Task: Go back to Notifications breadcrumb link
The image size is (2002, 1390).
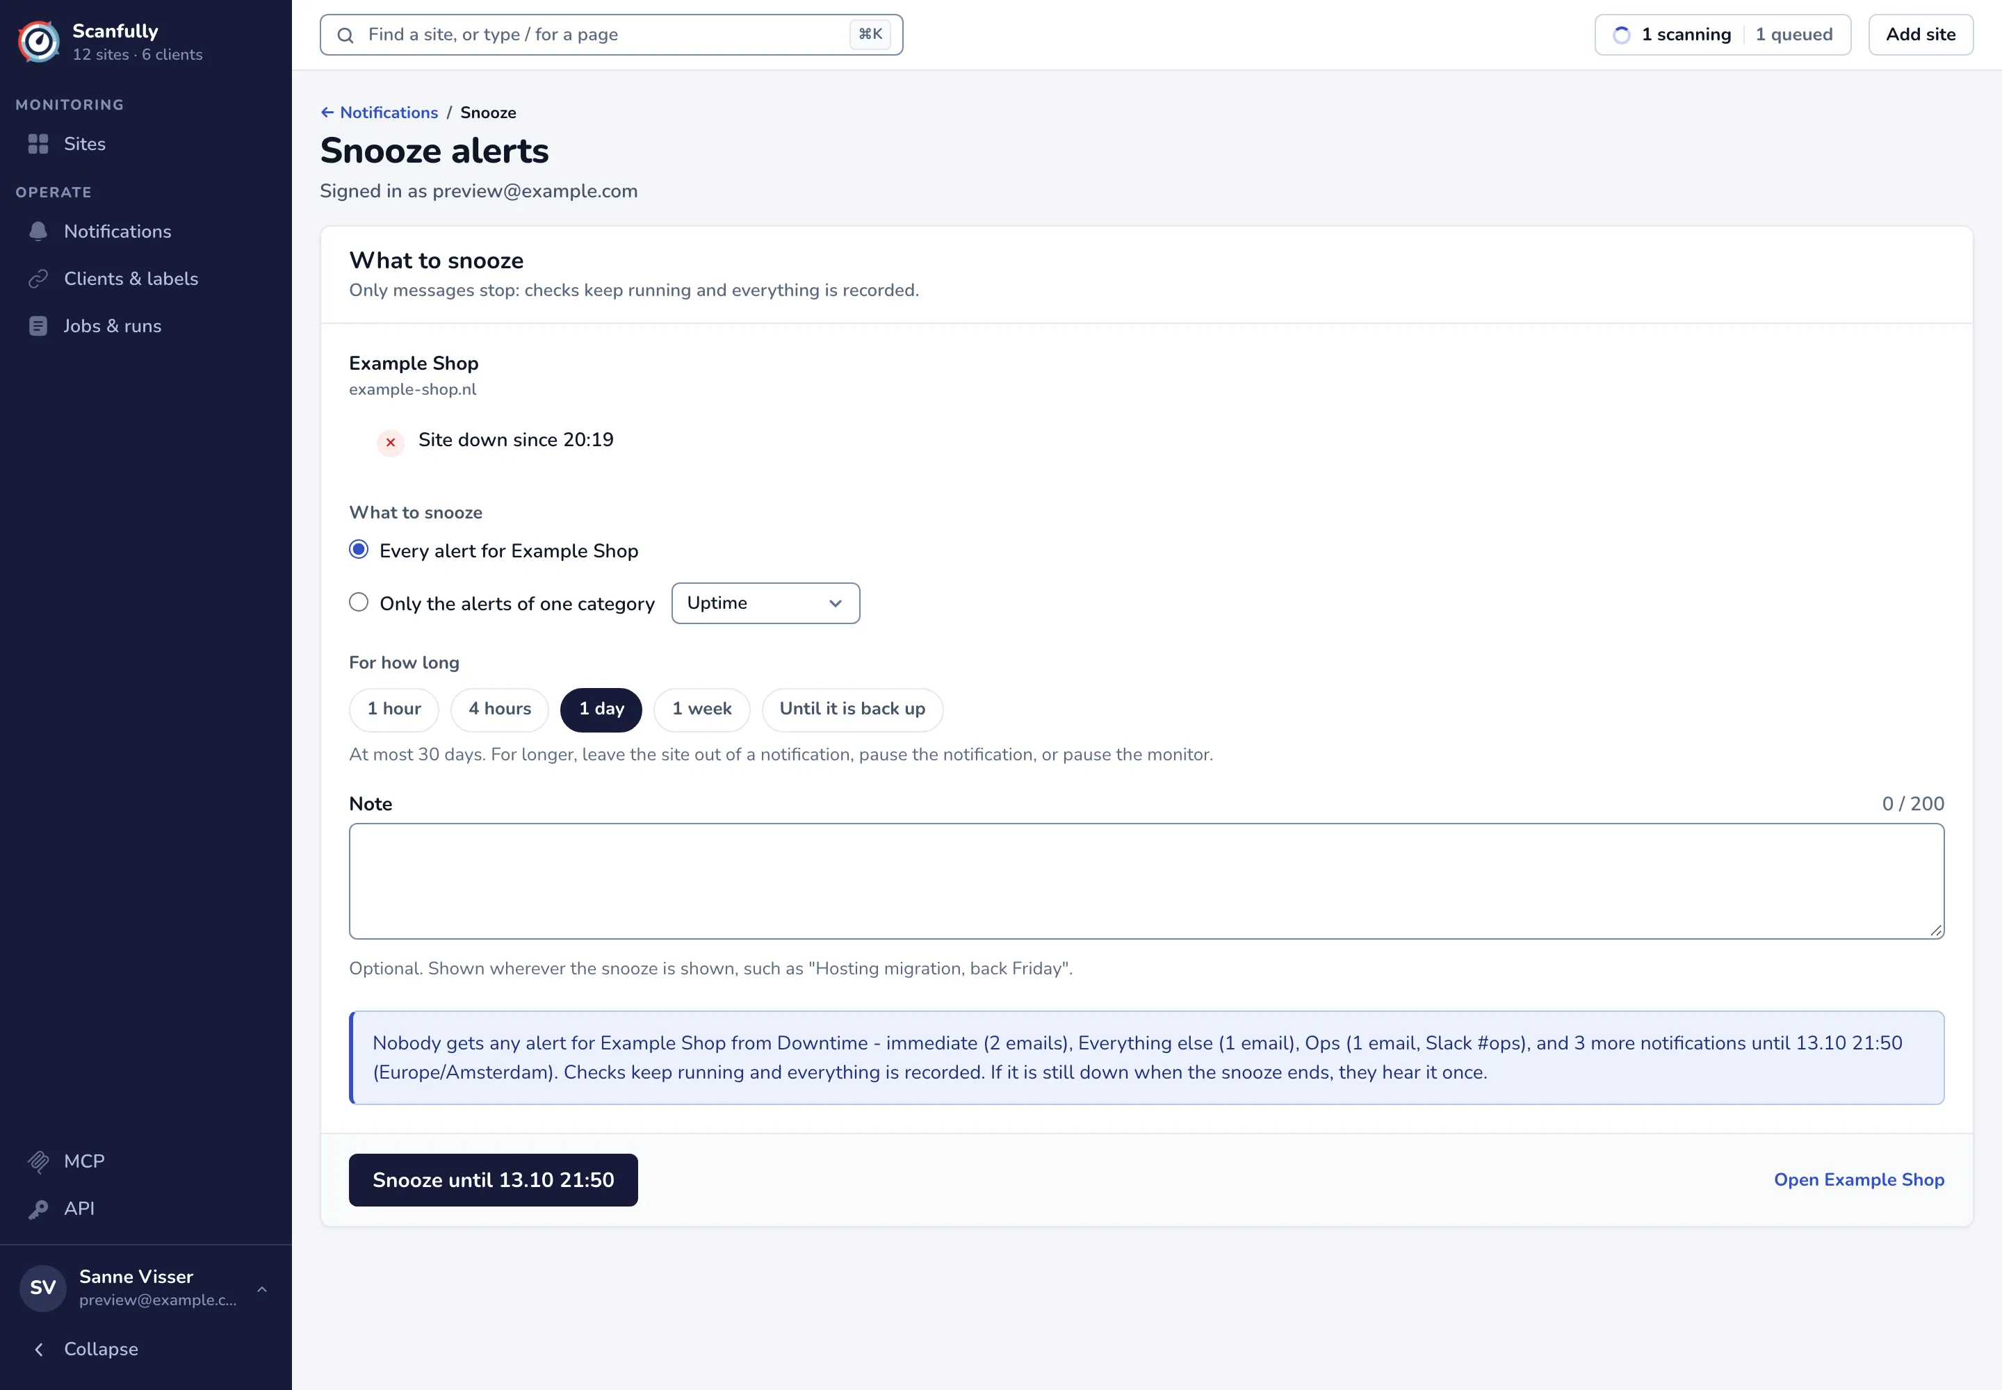Action: point(389,113)
